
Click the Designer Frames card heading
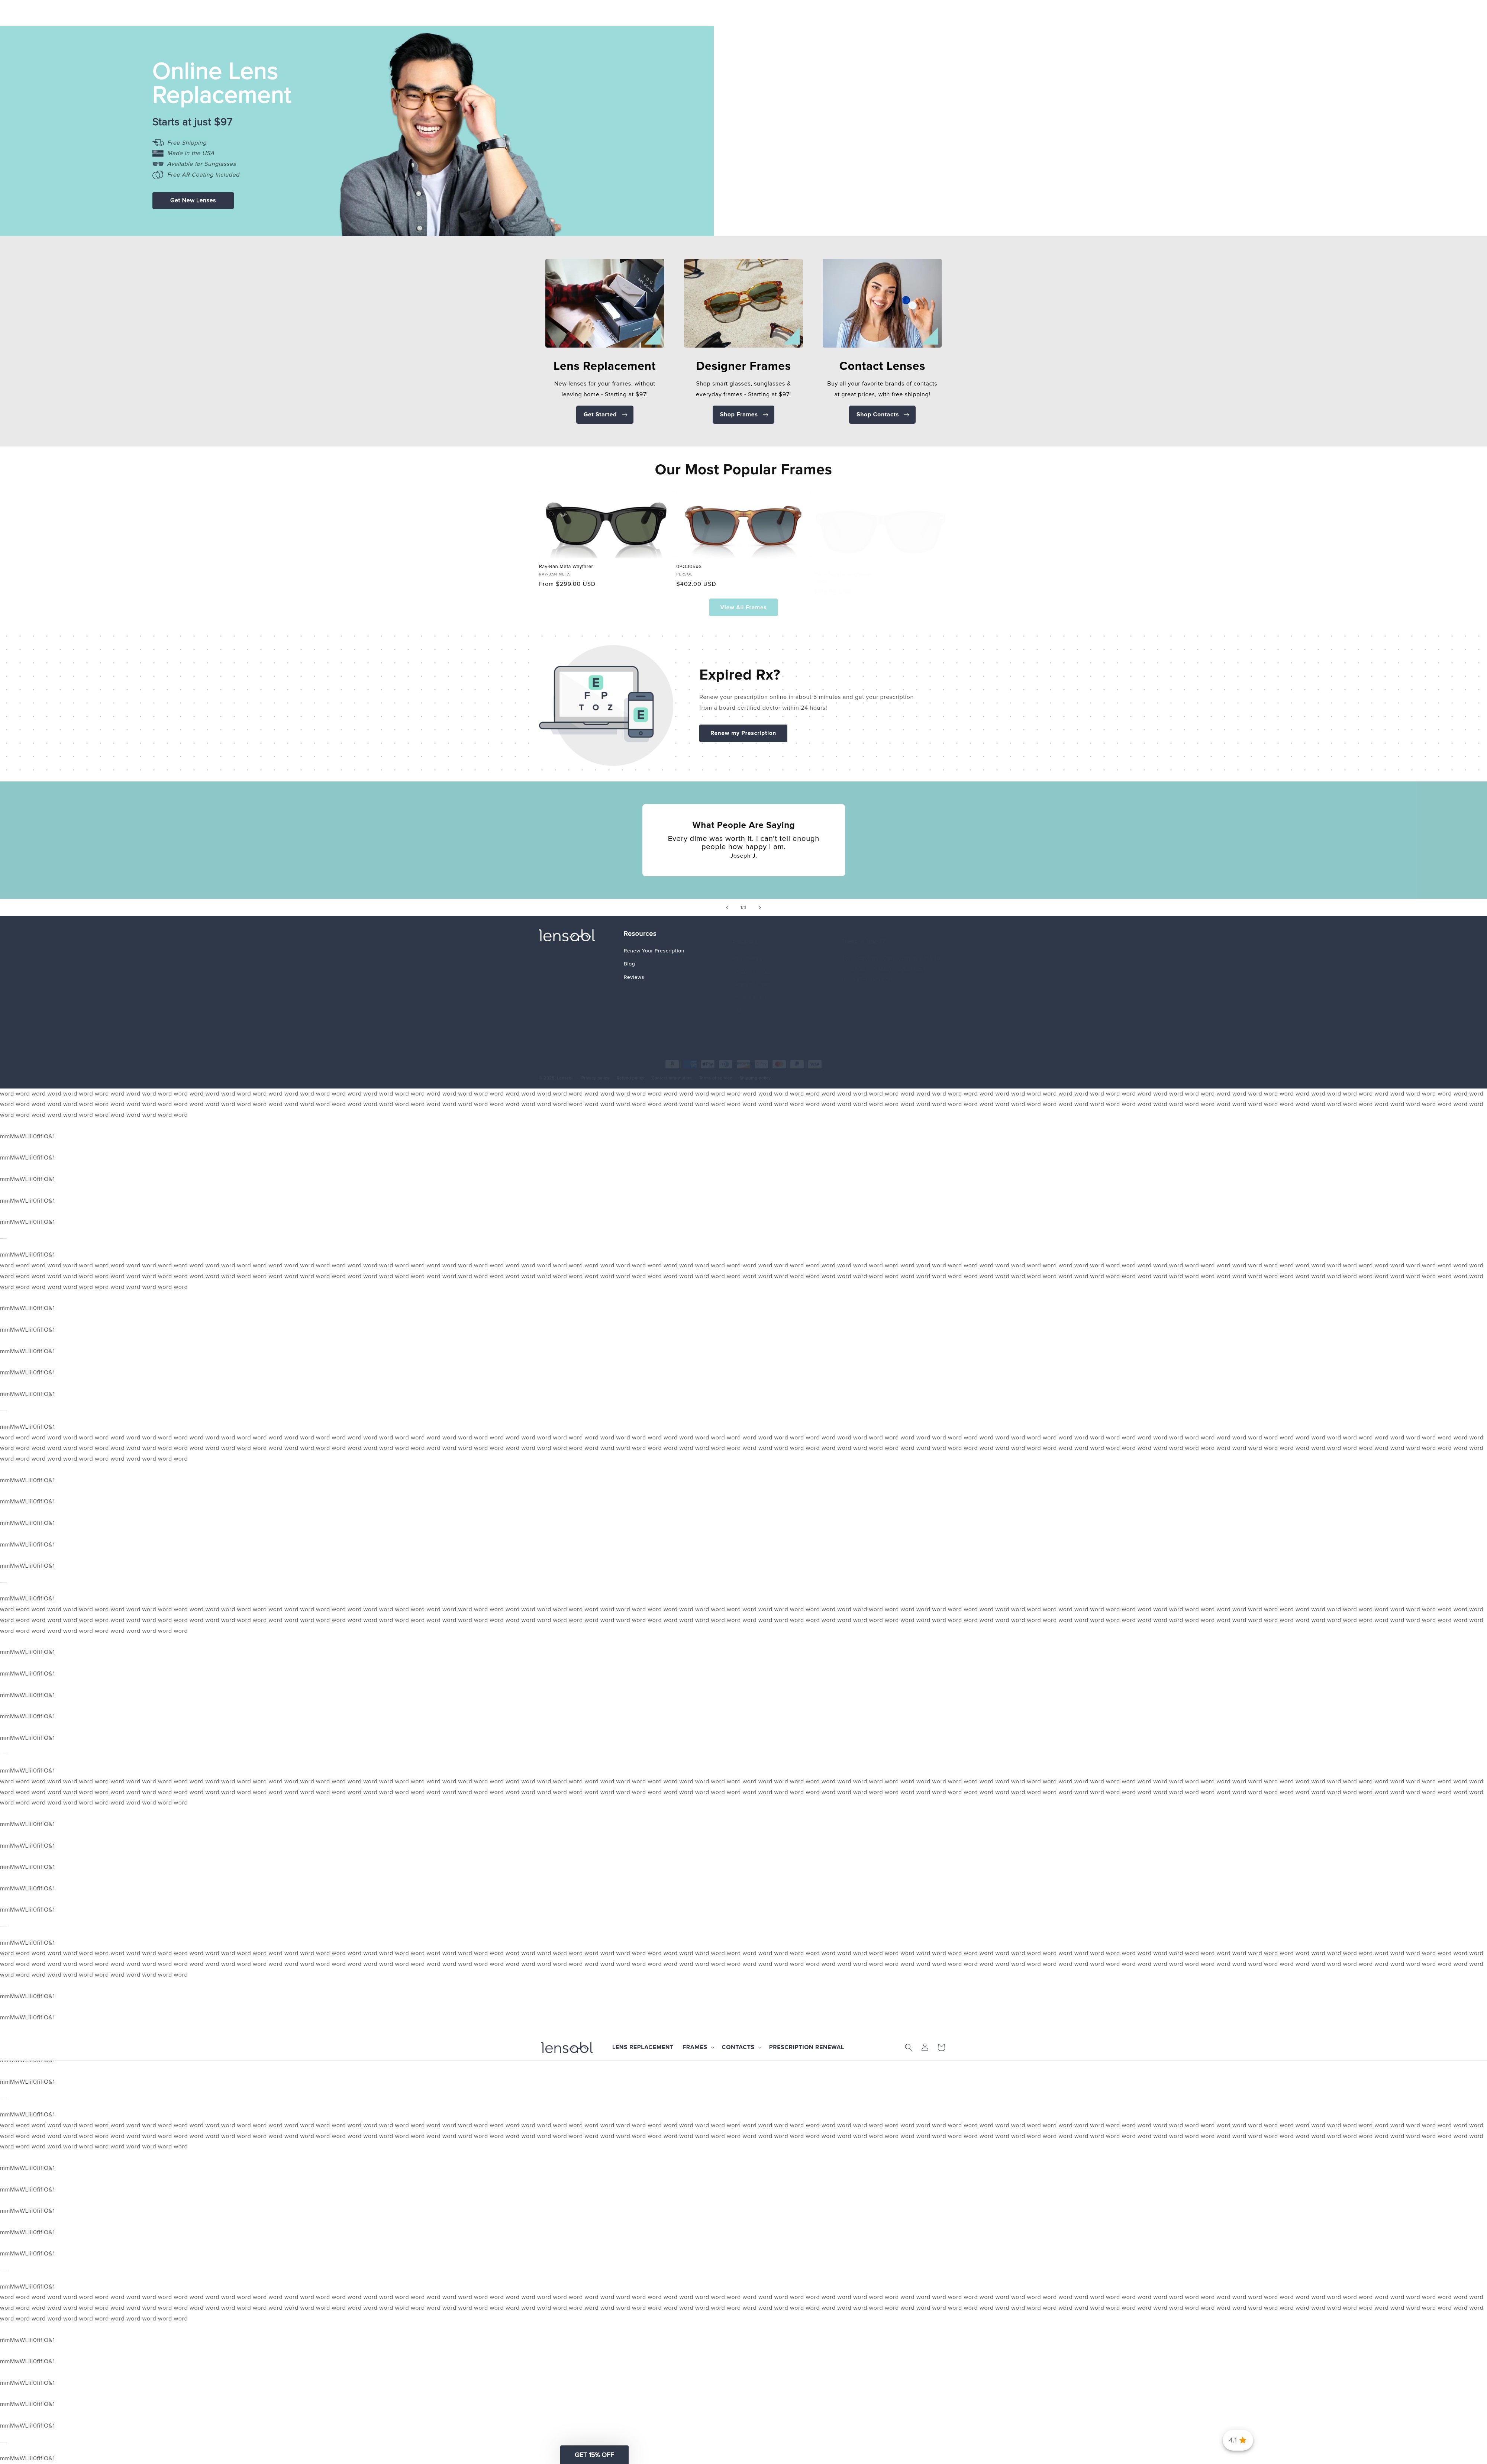click(743, 366)
